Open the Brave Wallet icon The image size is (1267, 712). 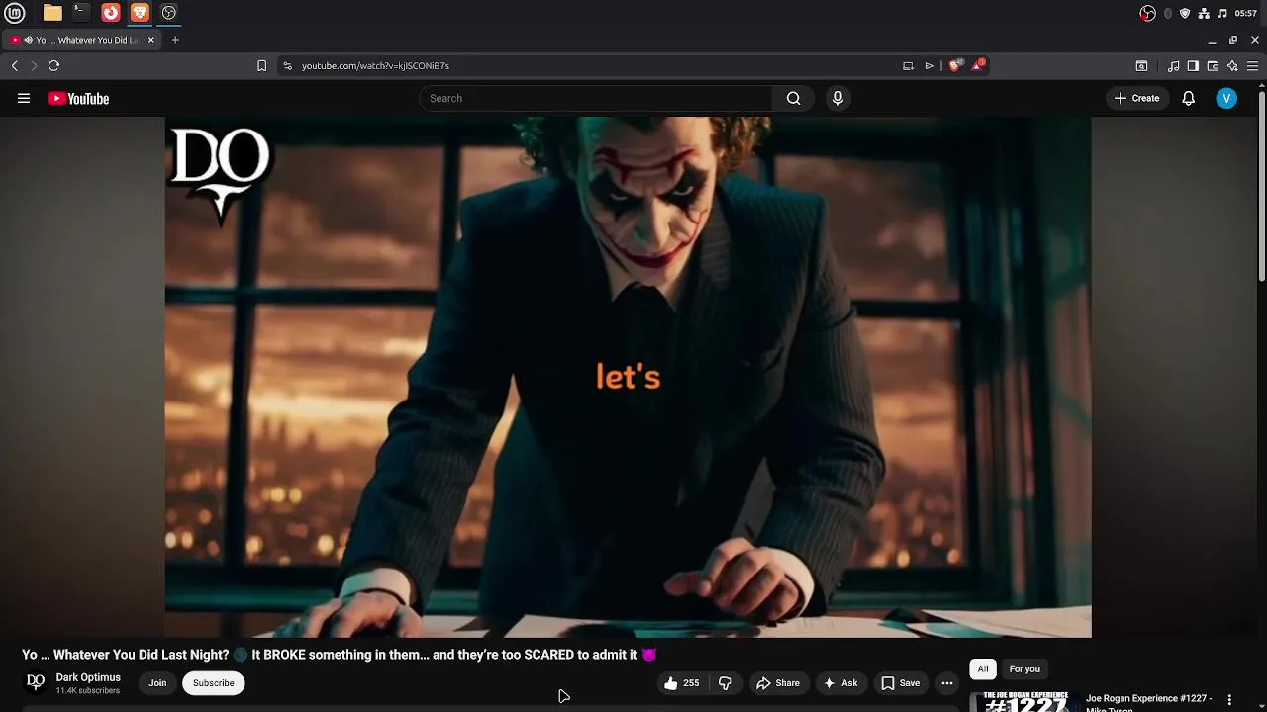[x=1213, y=66]
